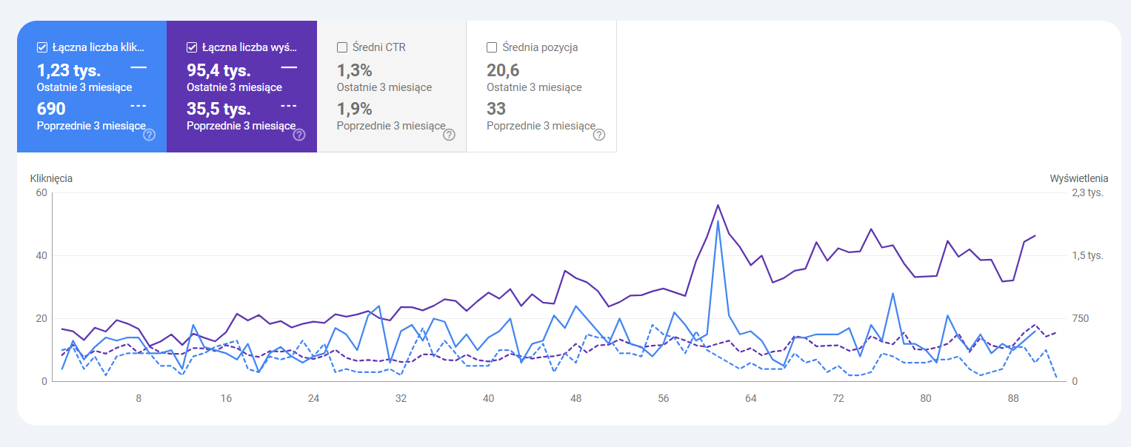
Task: Open help icon in Średni CTR card
Action: tap(449, 135)
